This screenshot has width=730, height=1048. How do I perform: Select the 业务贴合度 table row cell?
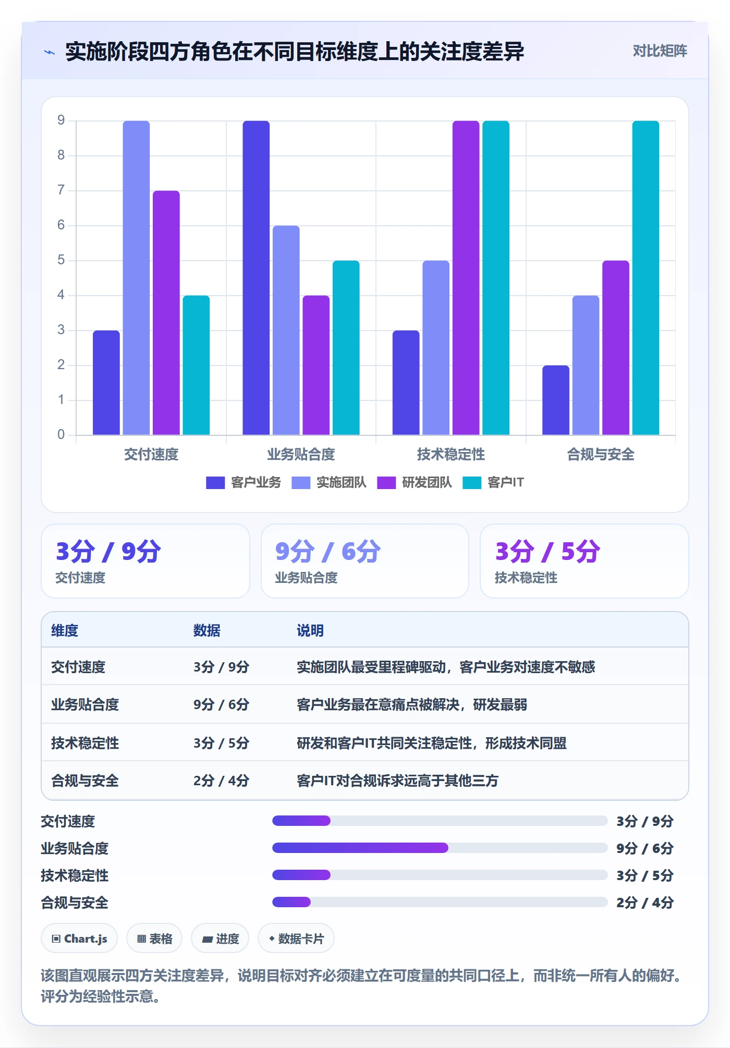pyautogui.click(x=85, y=704)
